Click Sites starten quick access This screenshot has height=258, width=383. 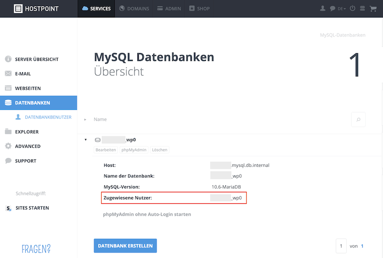pos(32,208)
